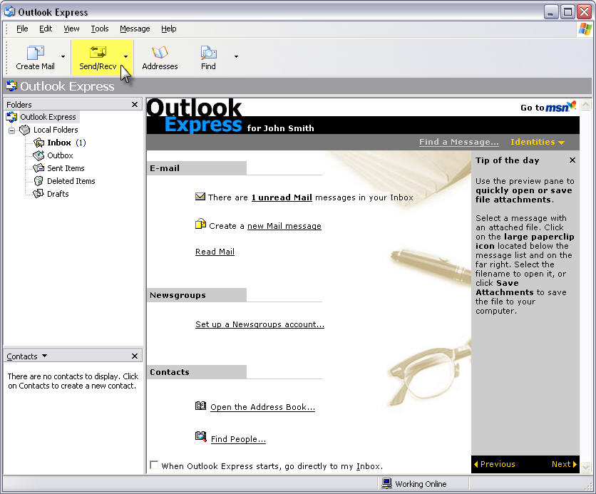Click Open the Address Book link
Viewport: 596px width, 494px height.
click(262, 407)
